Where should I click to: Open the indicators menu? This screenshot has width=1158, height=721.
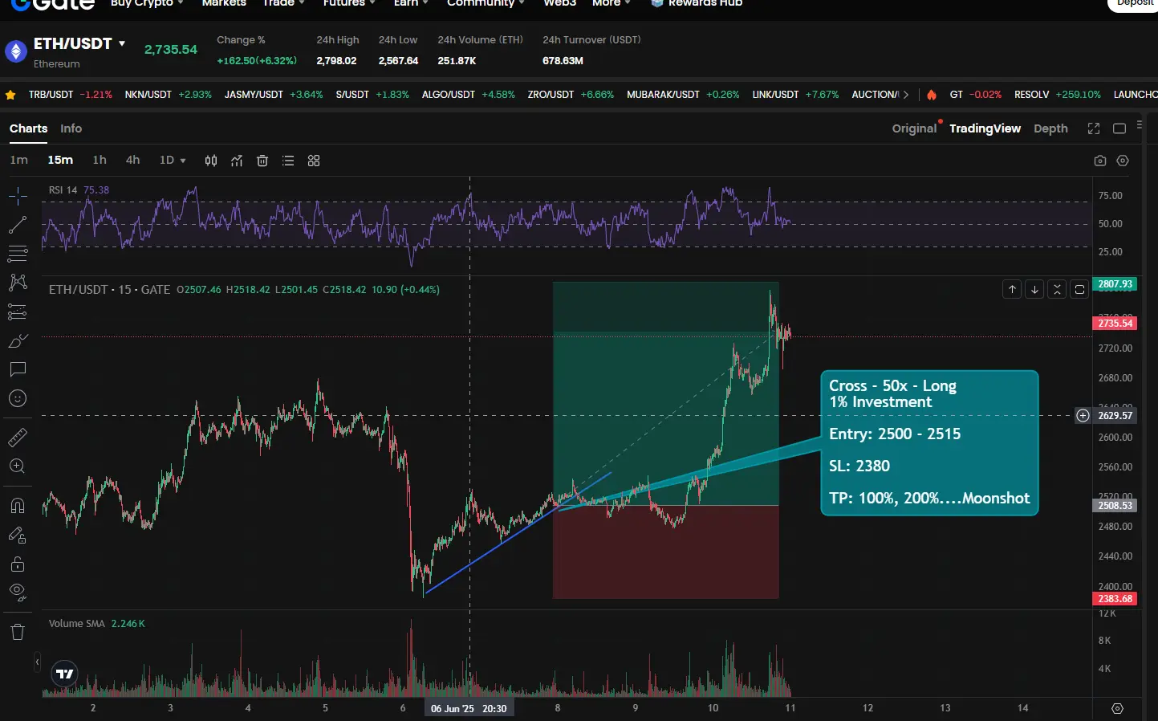tap(237, 161)
